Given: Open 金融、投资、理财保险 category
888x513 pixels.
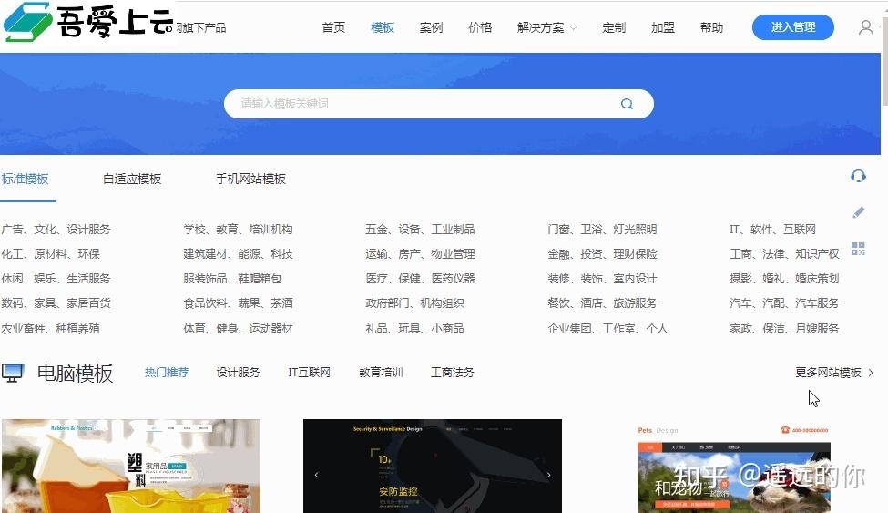Looking at the screenshot, I should 602,254.
